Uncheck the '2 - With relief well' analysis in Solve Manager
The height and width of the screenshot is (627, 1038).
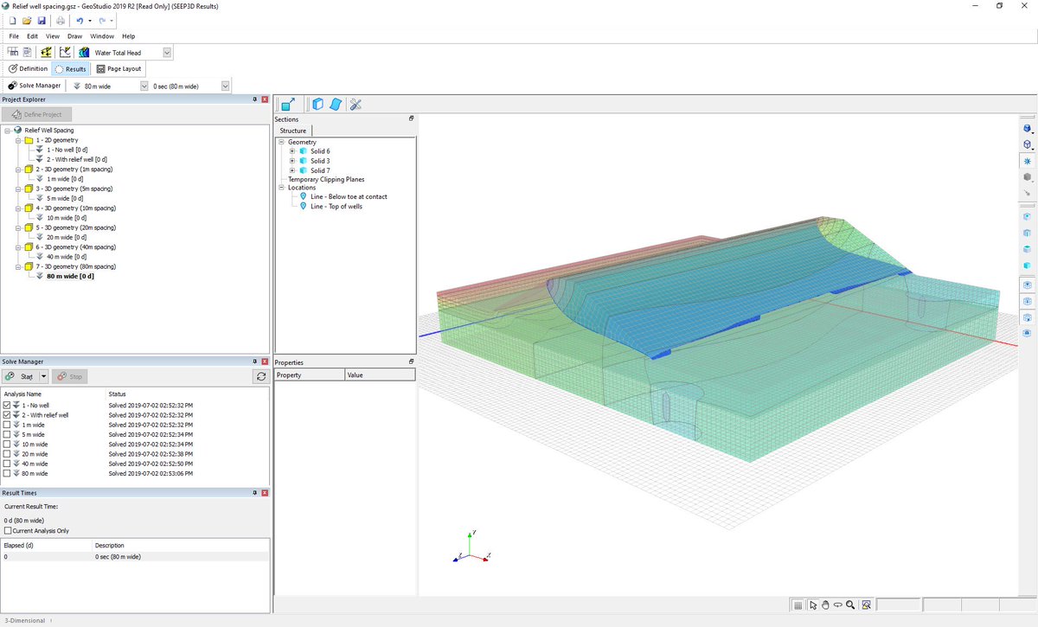7,414
